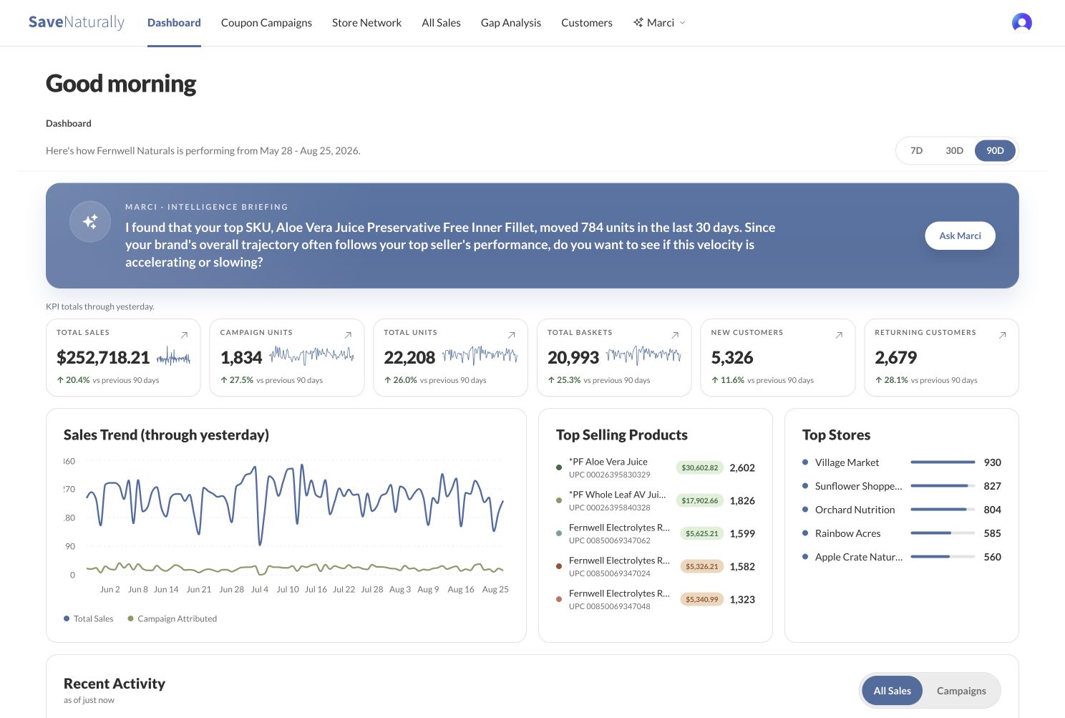The image size is (1065, 718).
Task: Click the Village Market progress bar
Action: [x=943, y=462]
